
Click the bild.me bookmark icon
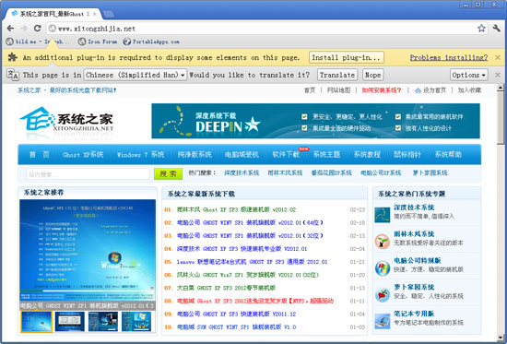[10, 42]
